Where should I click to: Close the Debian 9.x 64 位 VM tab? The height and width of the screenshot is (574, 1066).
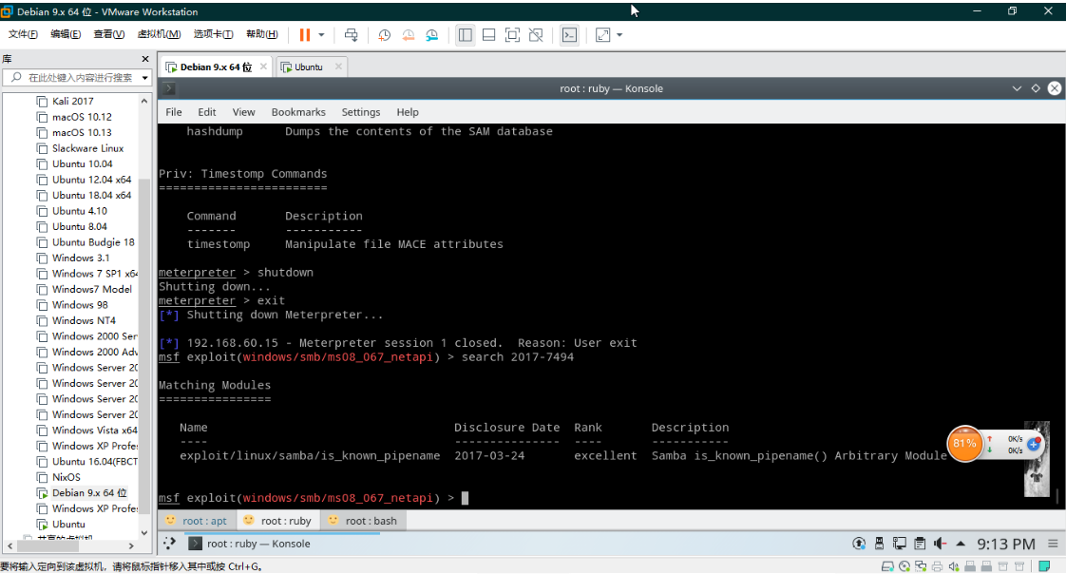point(263,66)
